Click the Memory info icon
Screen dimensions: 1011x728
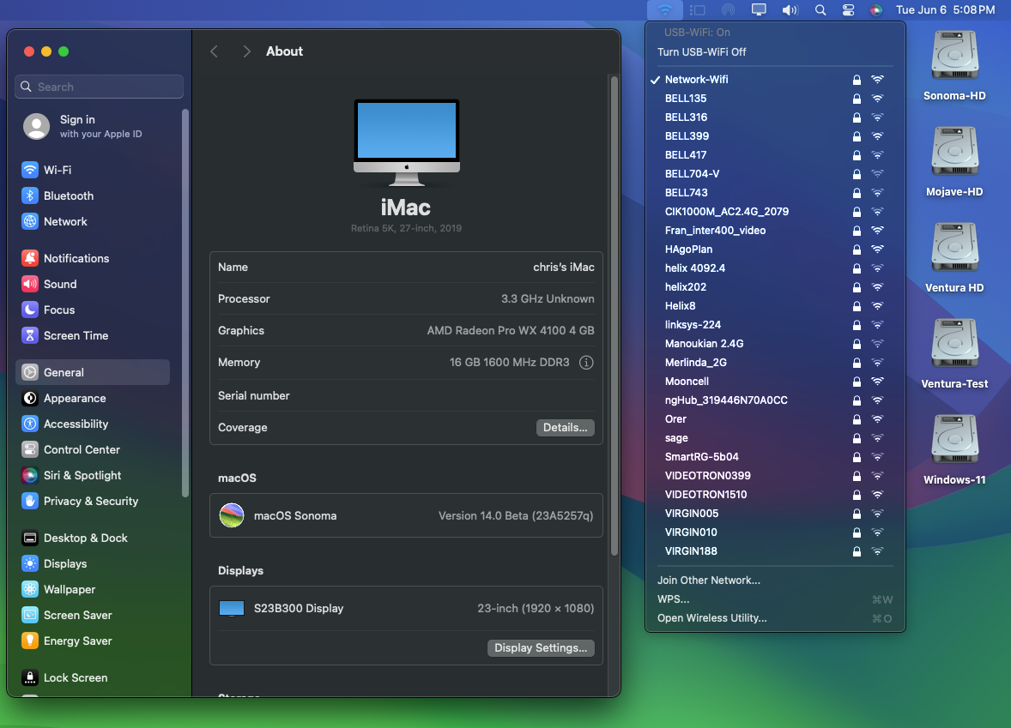(586, 363)
